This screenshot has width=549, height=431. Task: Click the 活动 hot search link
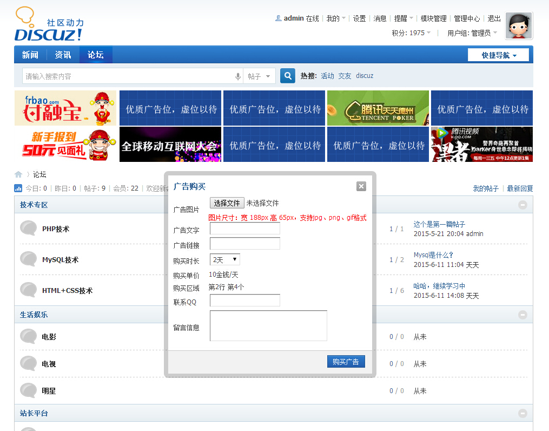327,76
